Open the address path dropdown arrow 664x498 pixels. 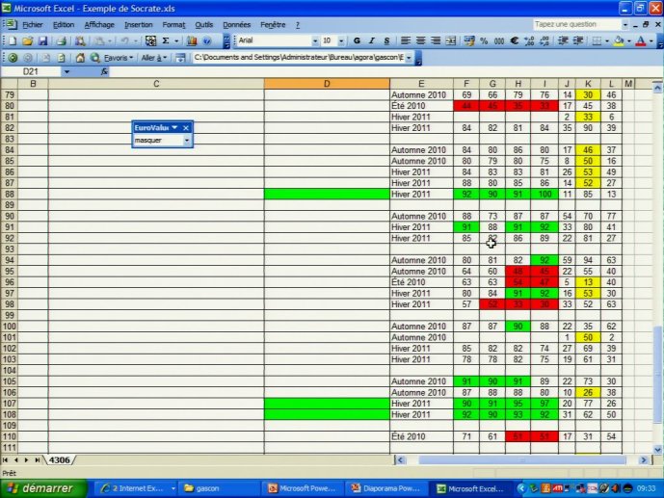coord(409,58)
